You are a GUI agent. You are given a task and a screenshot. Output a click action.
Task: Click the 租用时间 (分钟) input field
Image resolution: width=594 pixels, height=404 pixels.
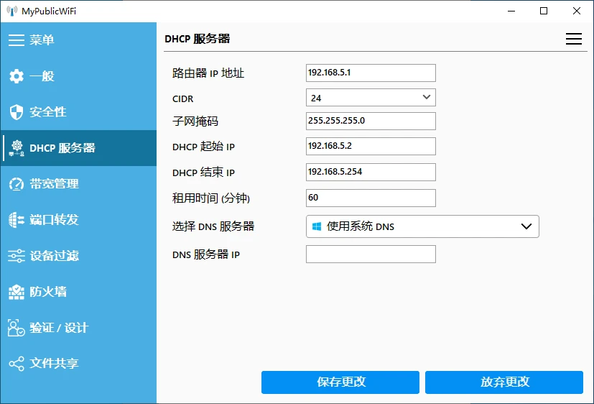pos(371,198)
